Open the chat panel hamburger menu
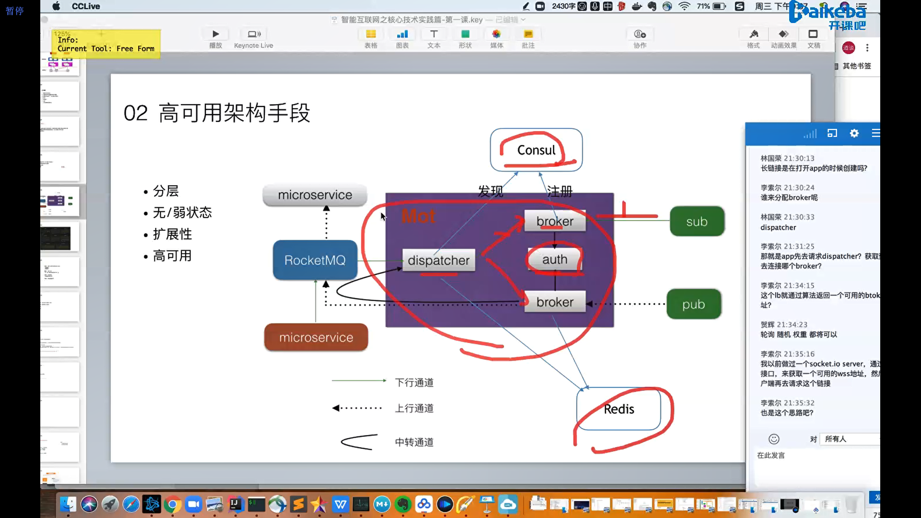The image size is (921, 518). point(875,133)
